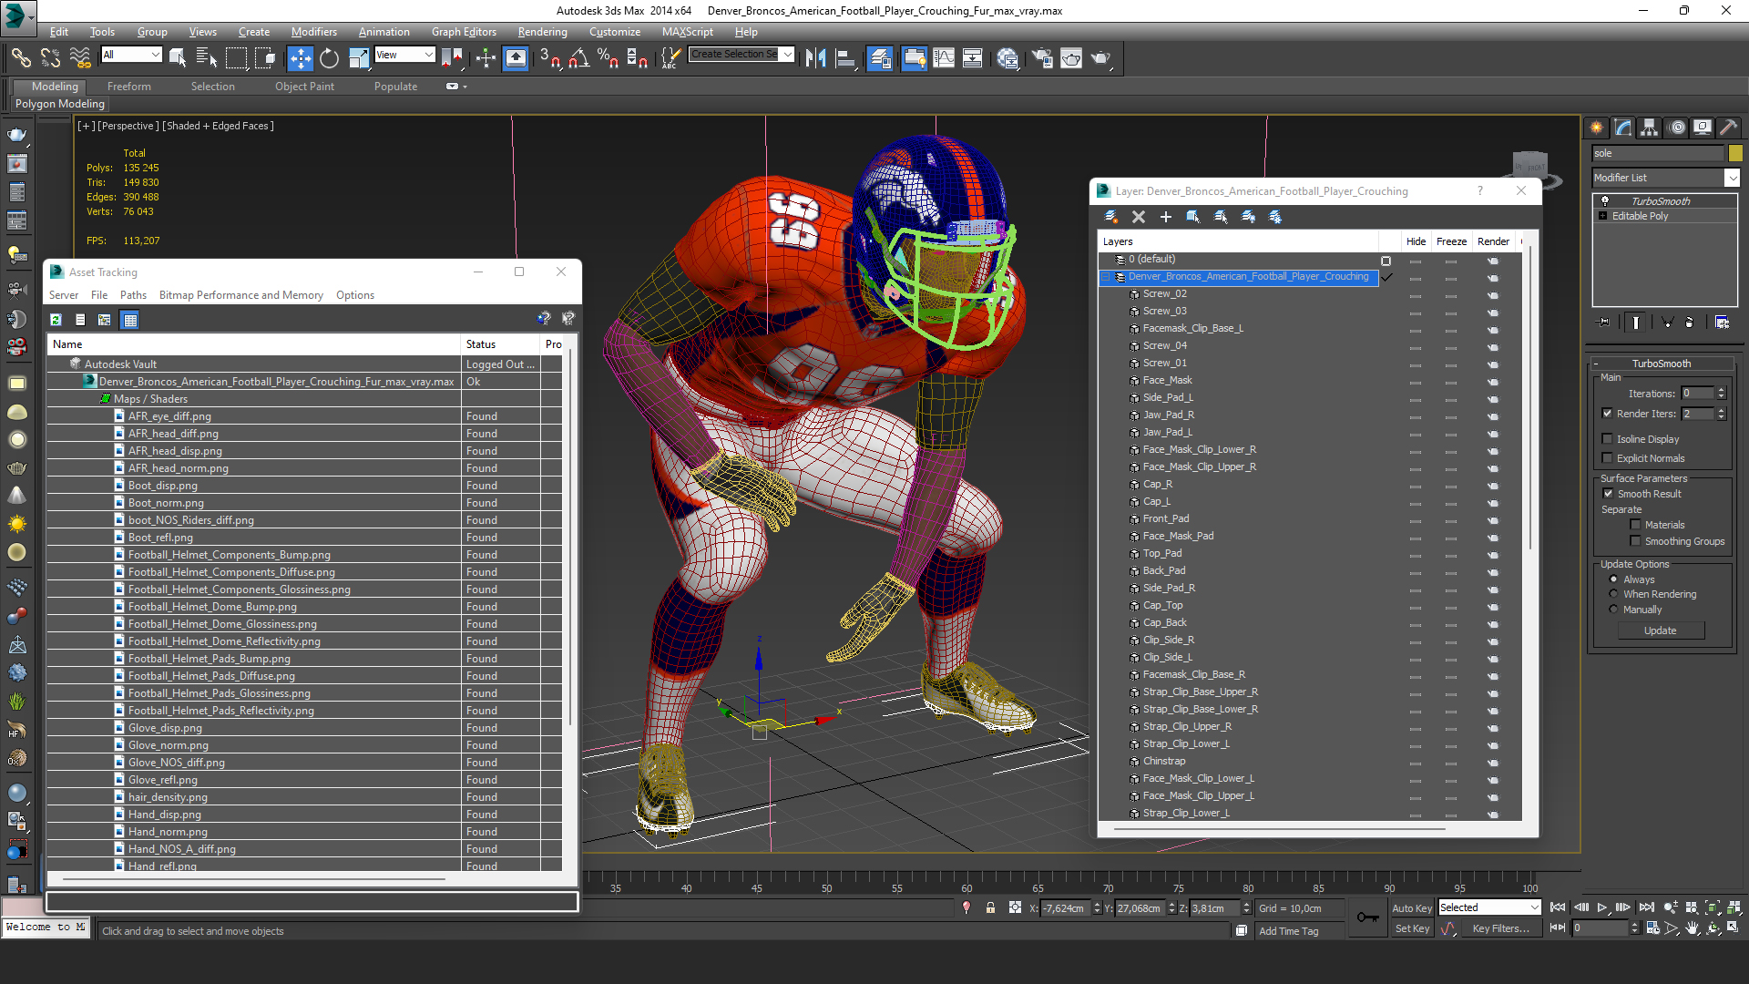Image resolution: width=1749 pixels, height=984 pixels.
Task: Open the Rendering menu
Action: pyautogui.click(x=542, y=31)
